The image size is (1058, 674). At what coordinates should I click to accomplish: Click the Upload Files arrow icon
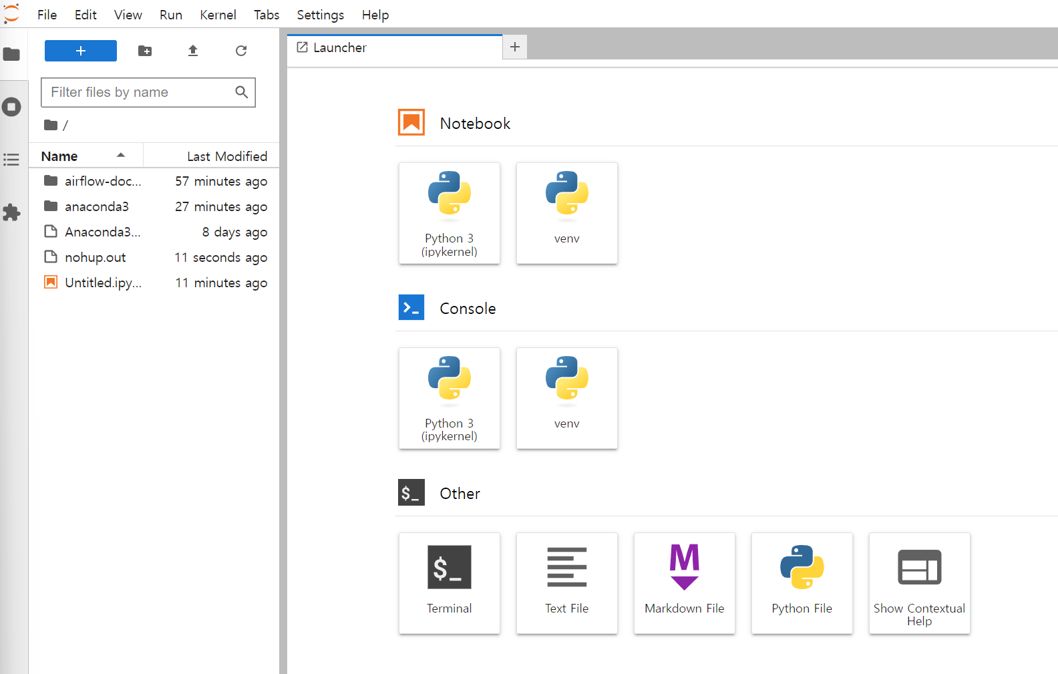click(x=193, y=51)
